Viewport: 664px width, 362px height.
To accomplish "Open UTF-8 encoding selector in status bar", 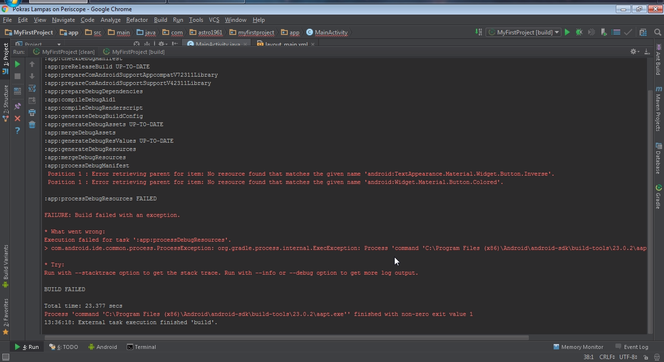I will point(629,357).
